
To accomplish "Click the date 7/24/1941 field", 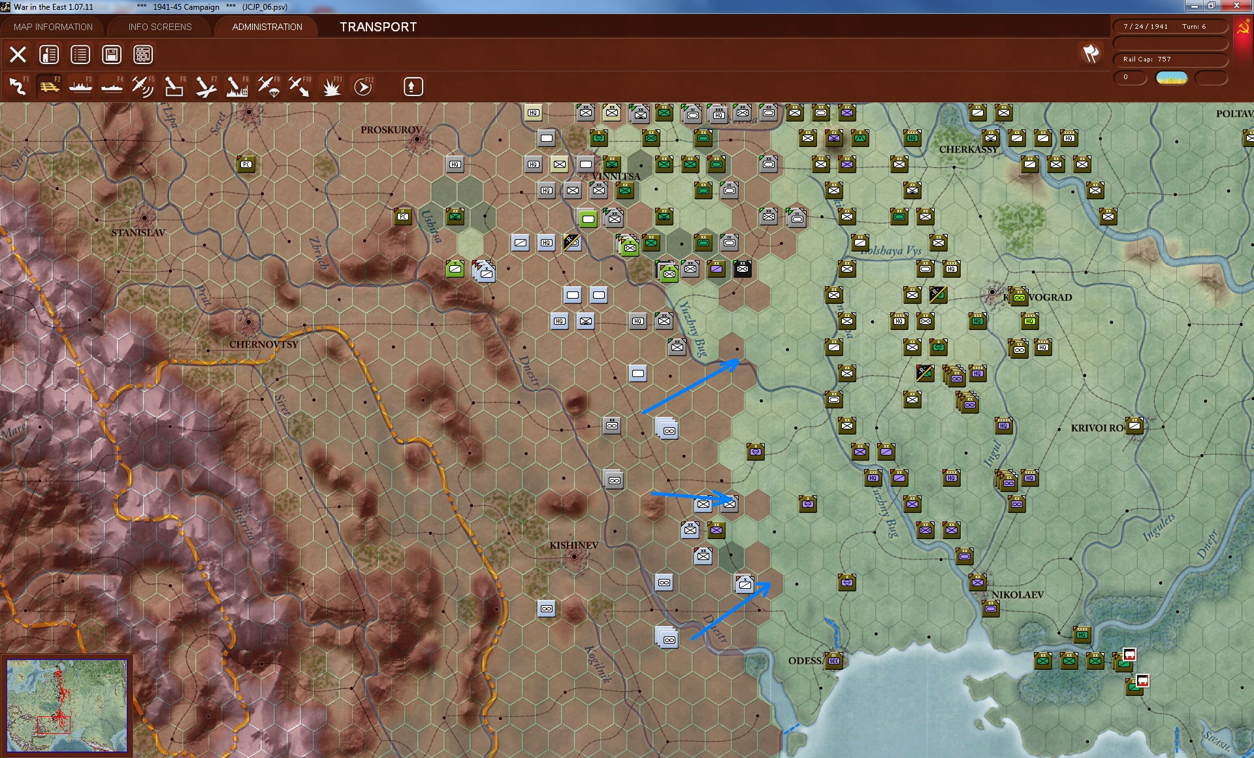I will point(1146,27).
